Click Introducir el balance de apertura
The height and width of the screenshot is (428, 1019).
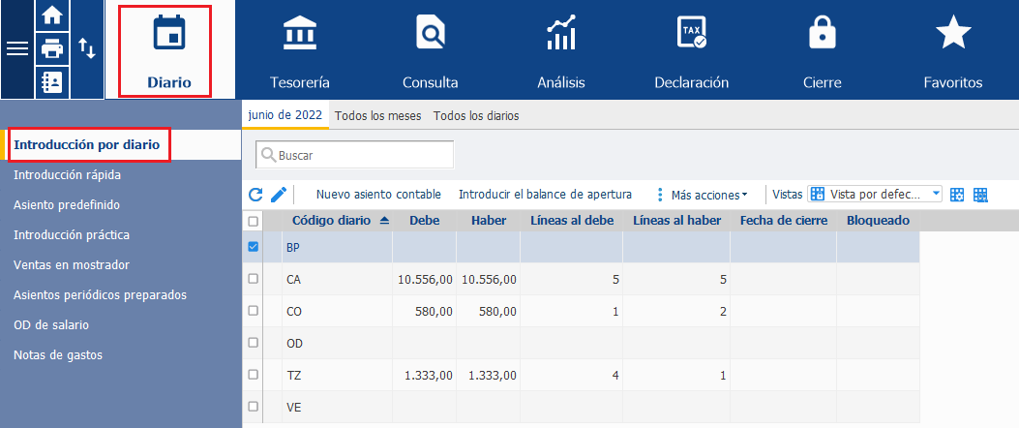pos(545,195)
